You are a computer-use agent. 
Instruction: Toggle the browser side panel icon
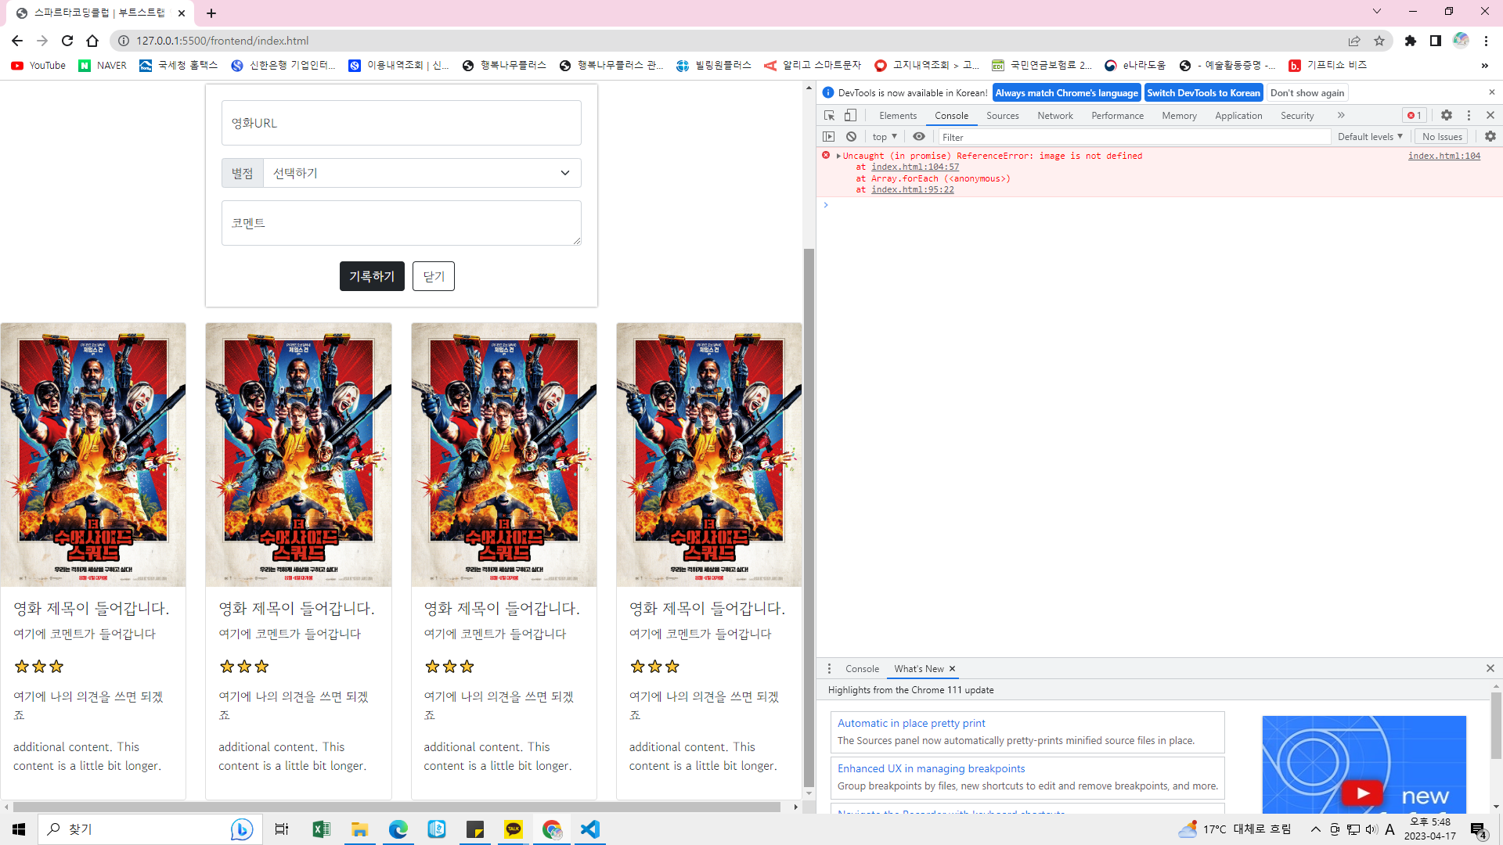point(1436,41)
